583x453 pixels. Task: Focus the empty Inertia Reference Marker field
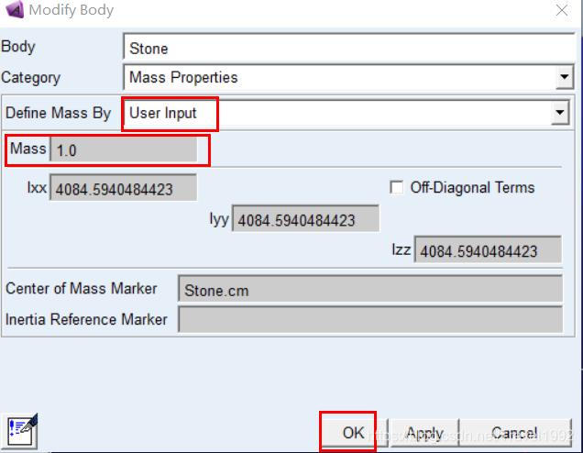click(x=369, y=319)
